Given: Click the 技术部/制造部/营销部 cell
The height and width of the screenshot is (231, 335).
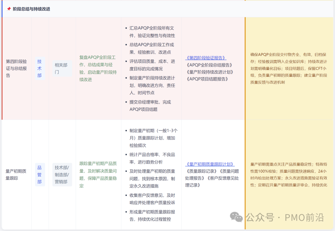Looking at the screenshot, I should (x=62, y=175).
